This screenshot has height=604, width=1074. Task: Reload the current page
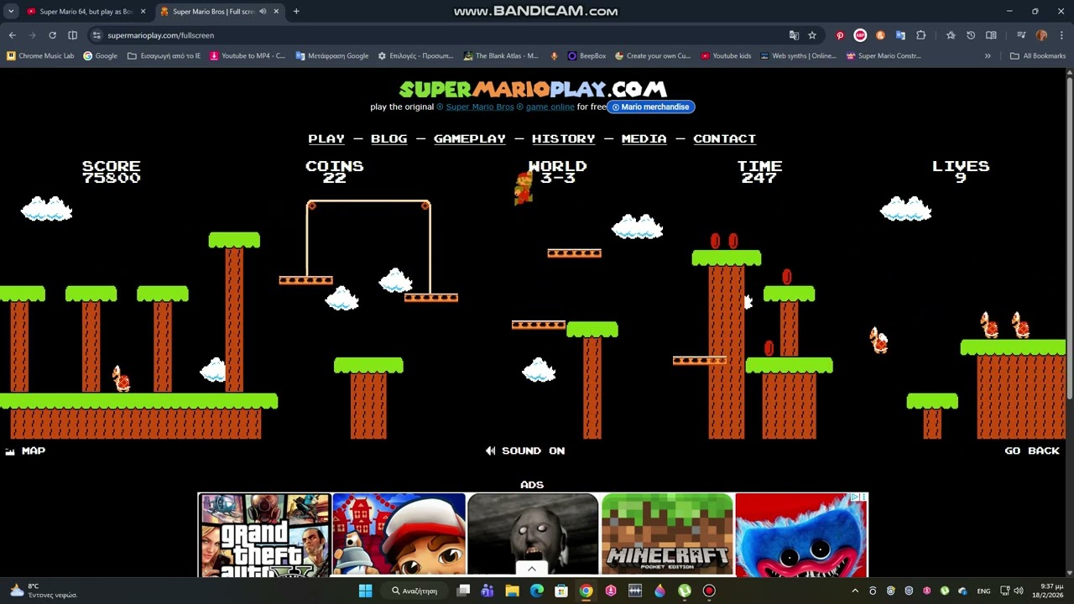pos(52,35)
